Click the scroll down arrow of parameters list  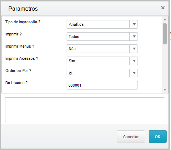165,90
